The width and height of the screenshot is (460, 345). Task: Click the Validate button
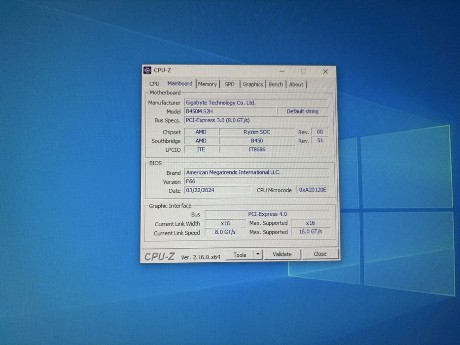[282, 254]
